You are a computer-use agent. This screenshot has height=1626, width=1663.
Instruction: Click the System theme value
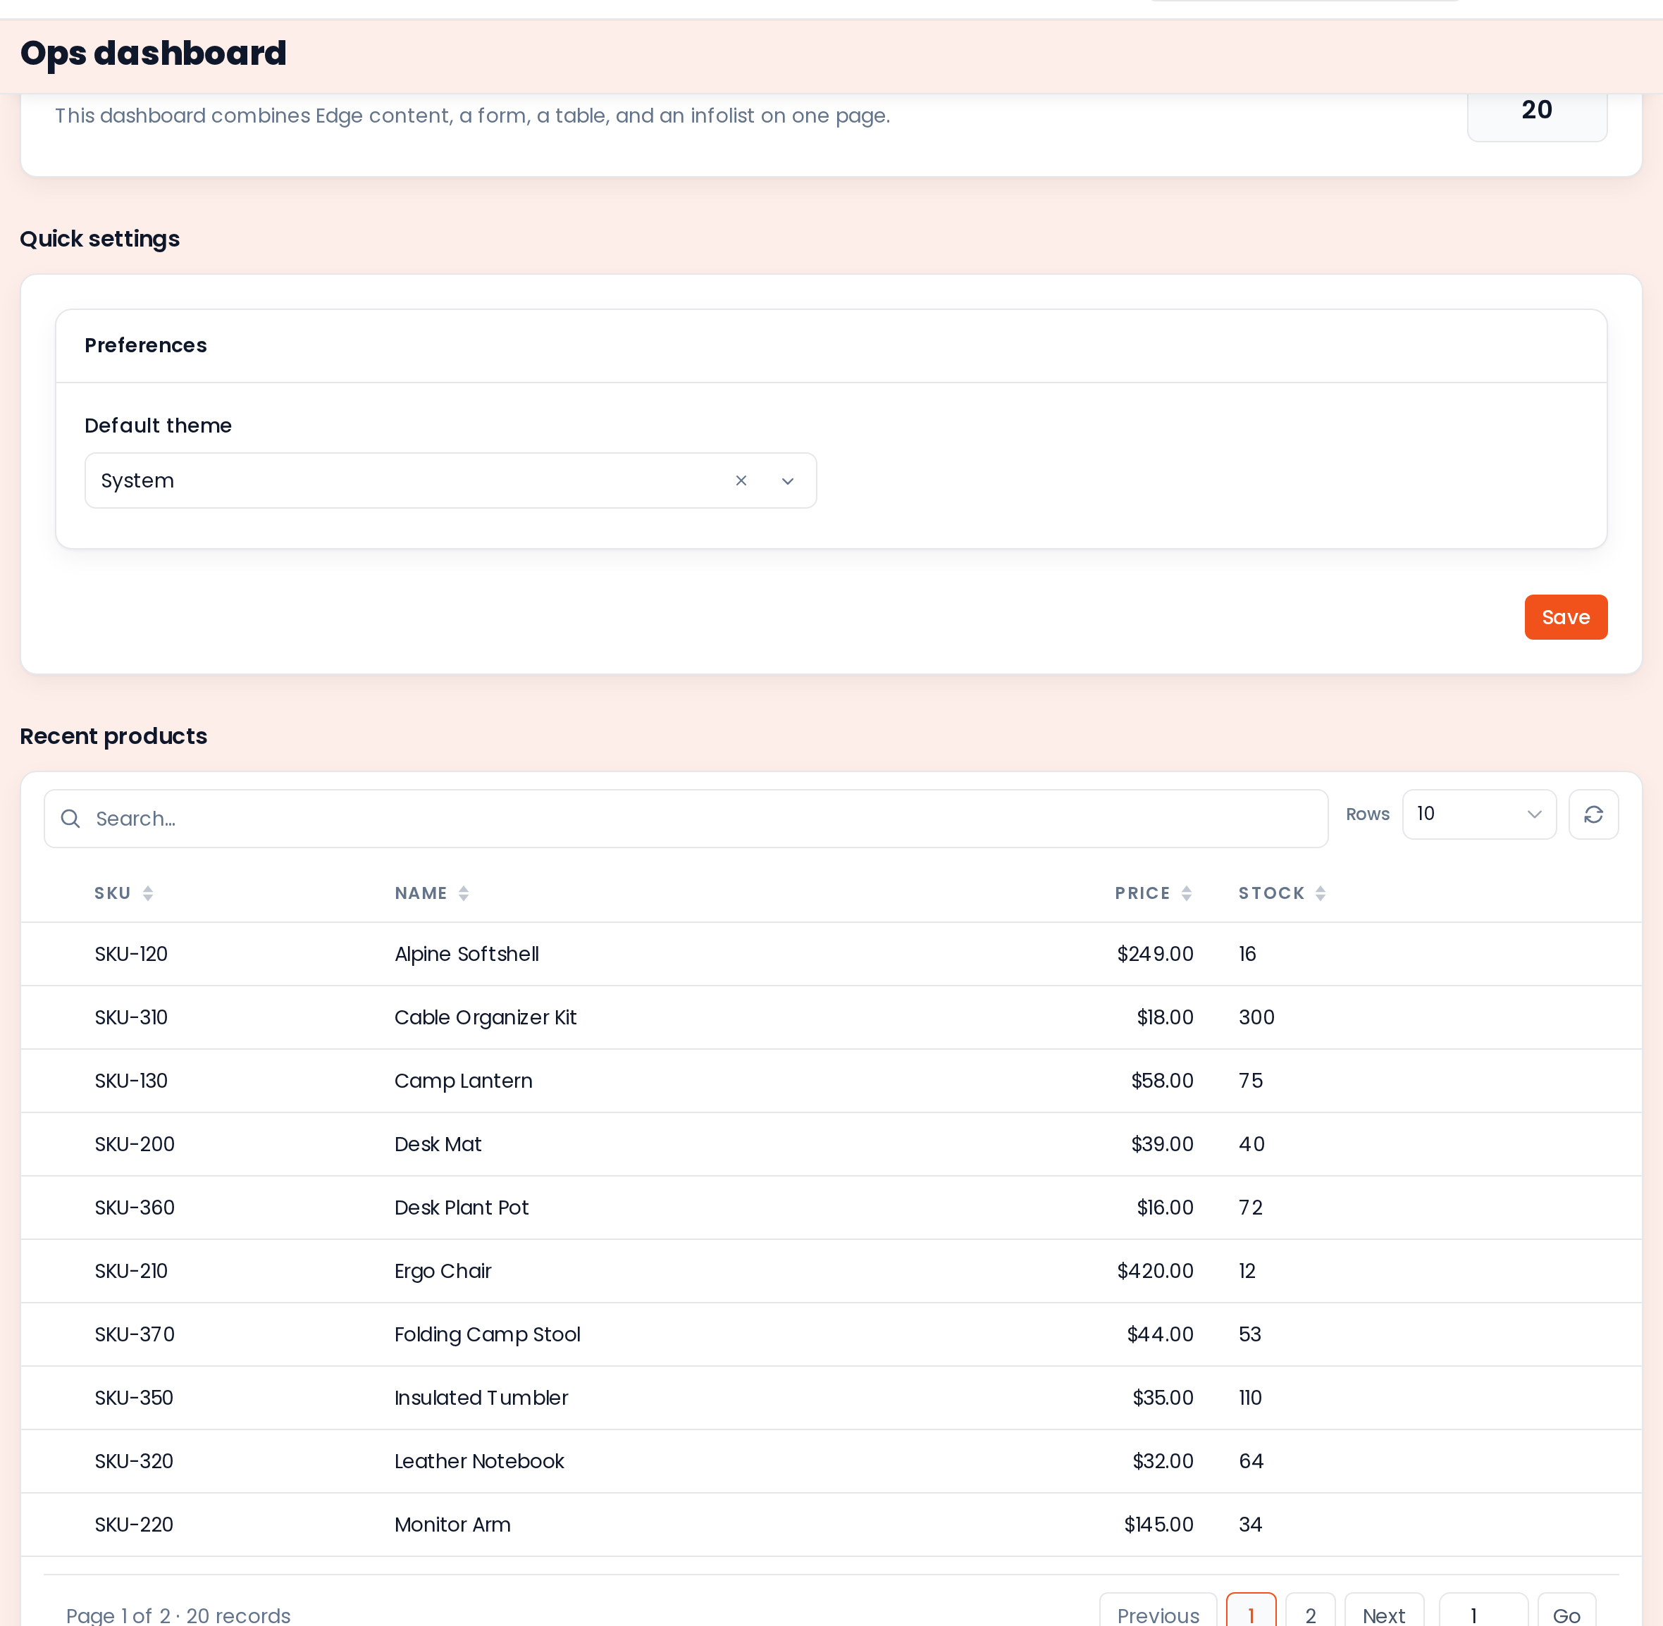tap(137, 480)
